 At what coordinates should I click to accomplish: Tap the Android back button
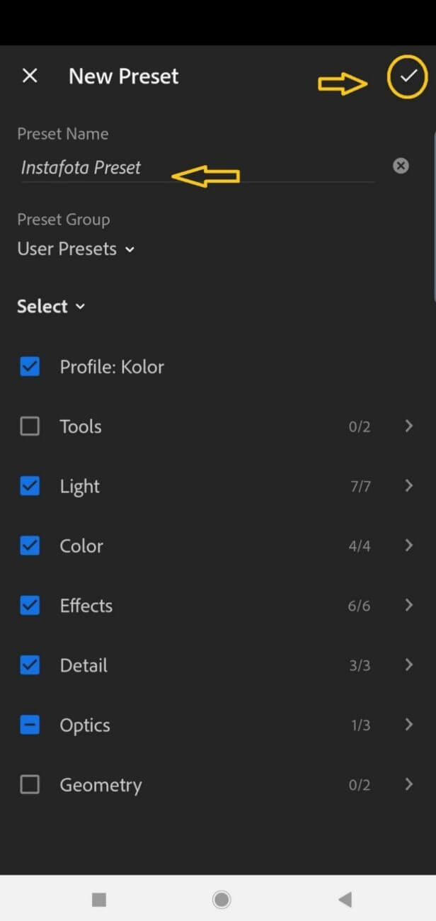click(x=345, y=900)
